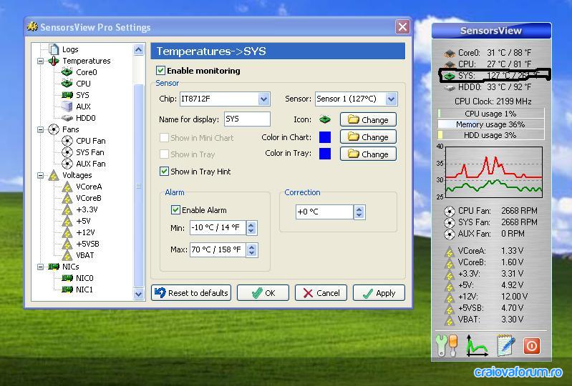Screen dimensions: 572x386
Task: Click the Correction value spinner
Action: pos(359,212)
